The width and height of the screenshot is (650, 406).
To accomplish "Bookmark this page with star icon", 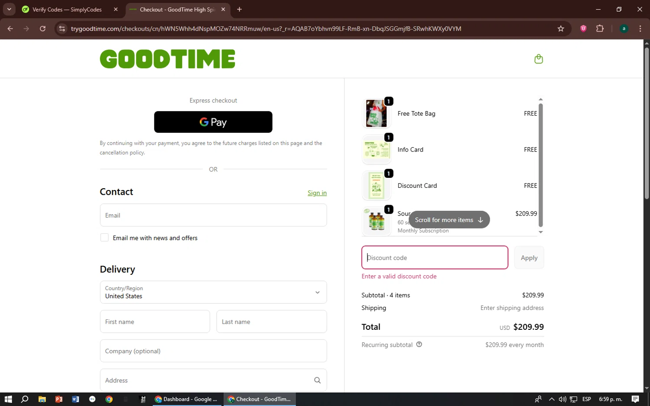I will 561,29.
